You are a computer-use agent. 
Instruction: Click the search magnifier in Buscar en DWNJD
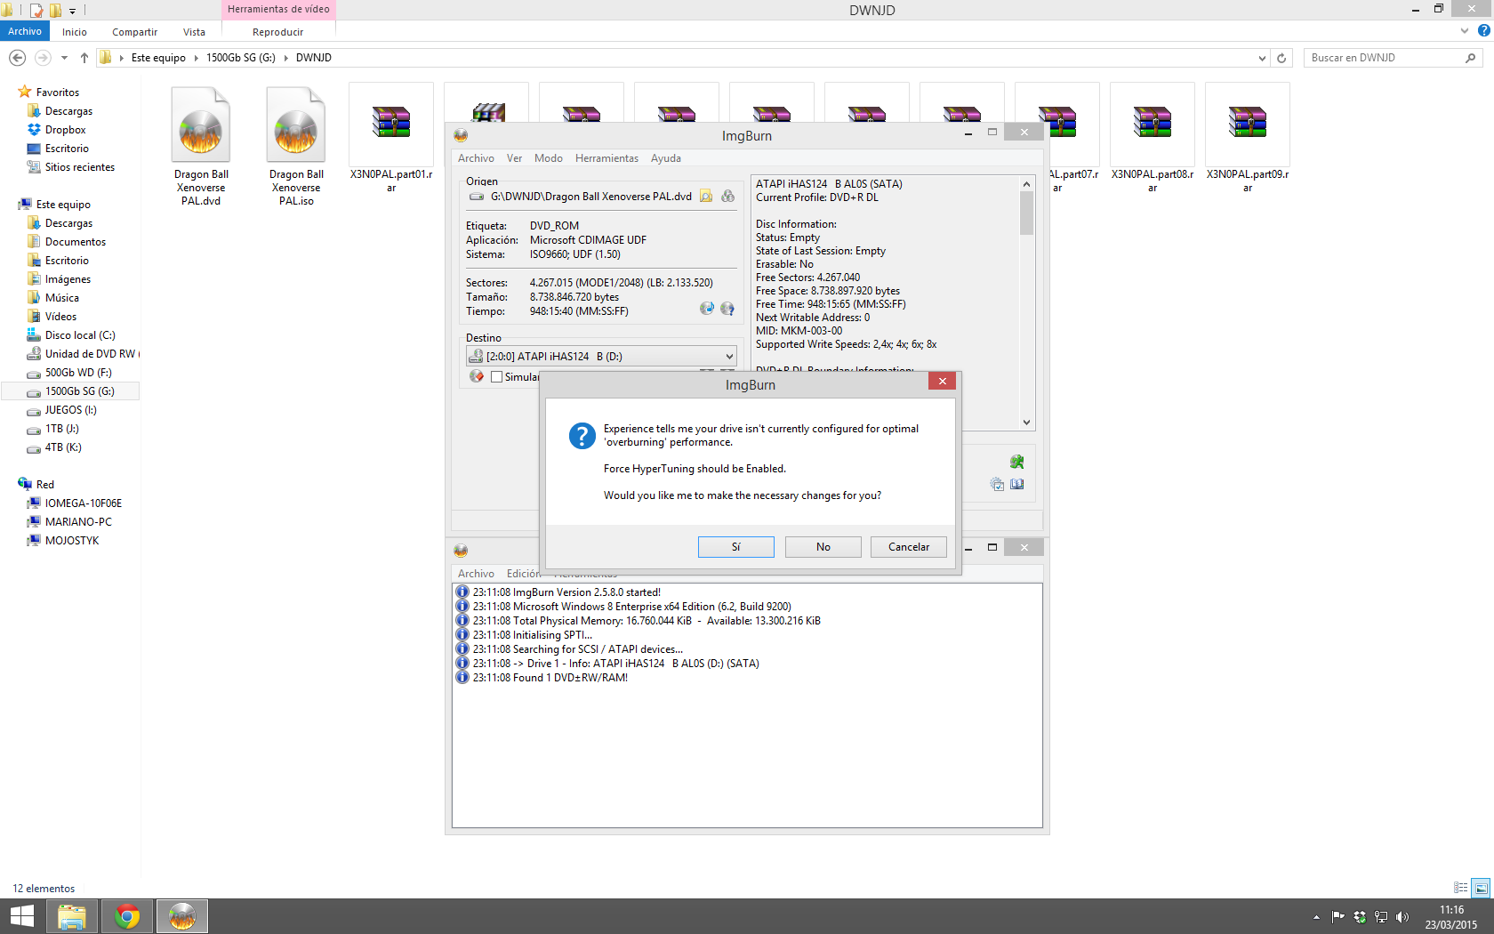pyautogui.click(x=1470, y=58)
